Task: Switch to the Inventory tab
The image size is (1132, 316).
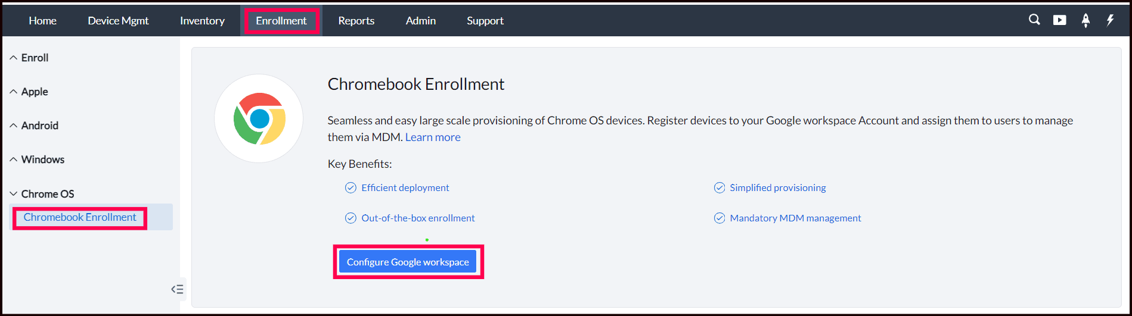Action: coord(202,21)
